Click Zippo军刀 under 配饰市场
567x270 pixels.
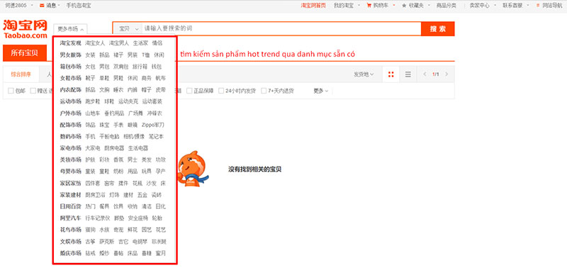(153, 125)
